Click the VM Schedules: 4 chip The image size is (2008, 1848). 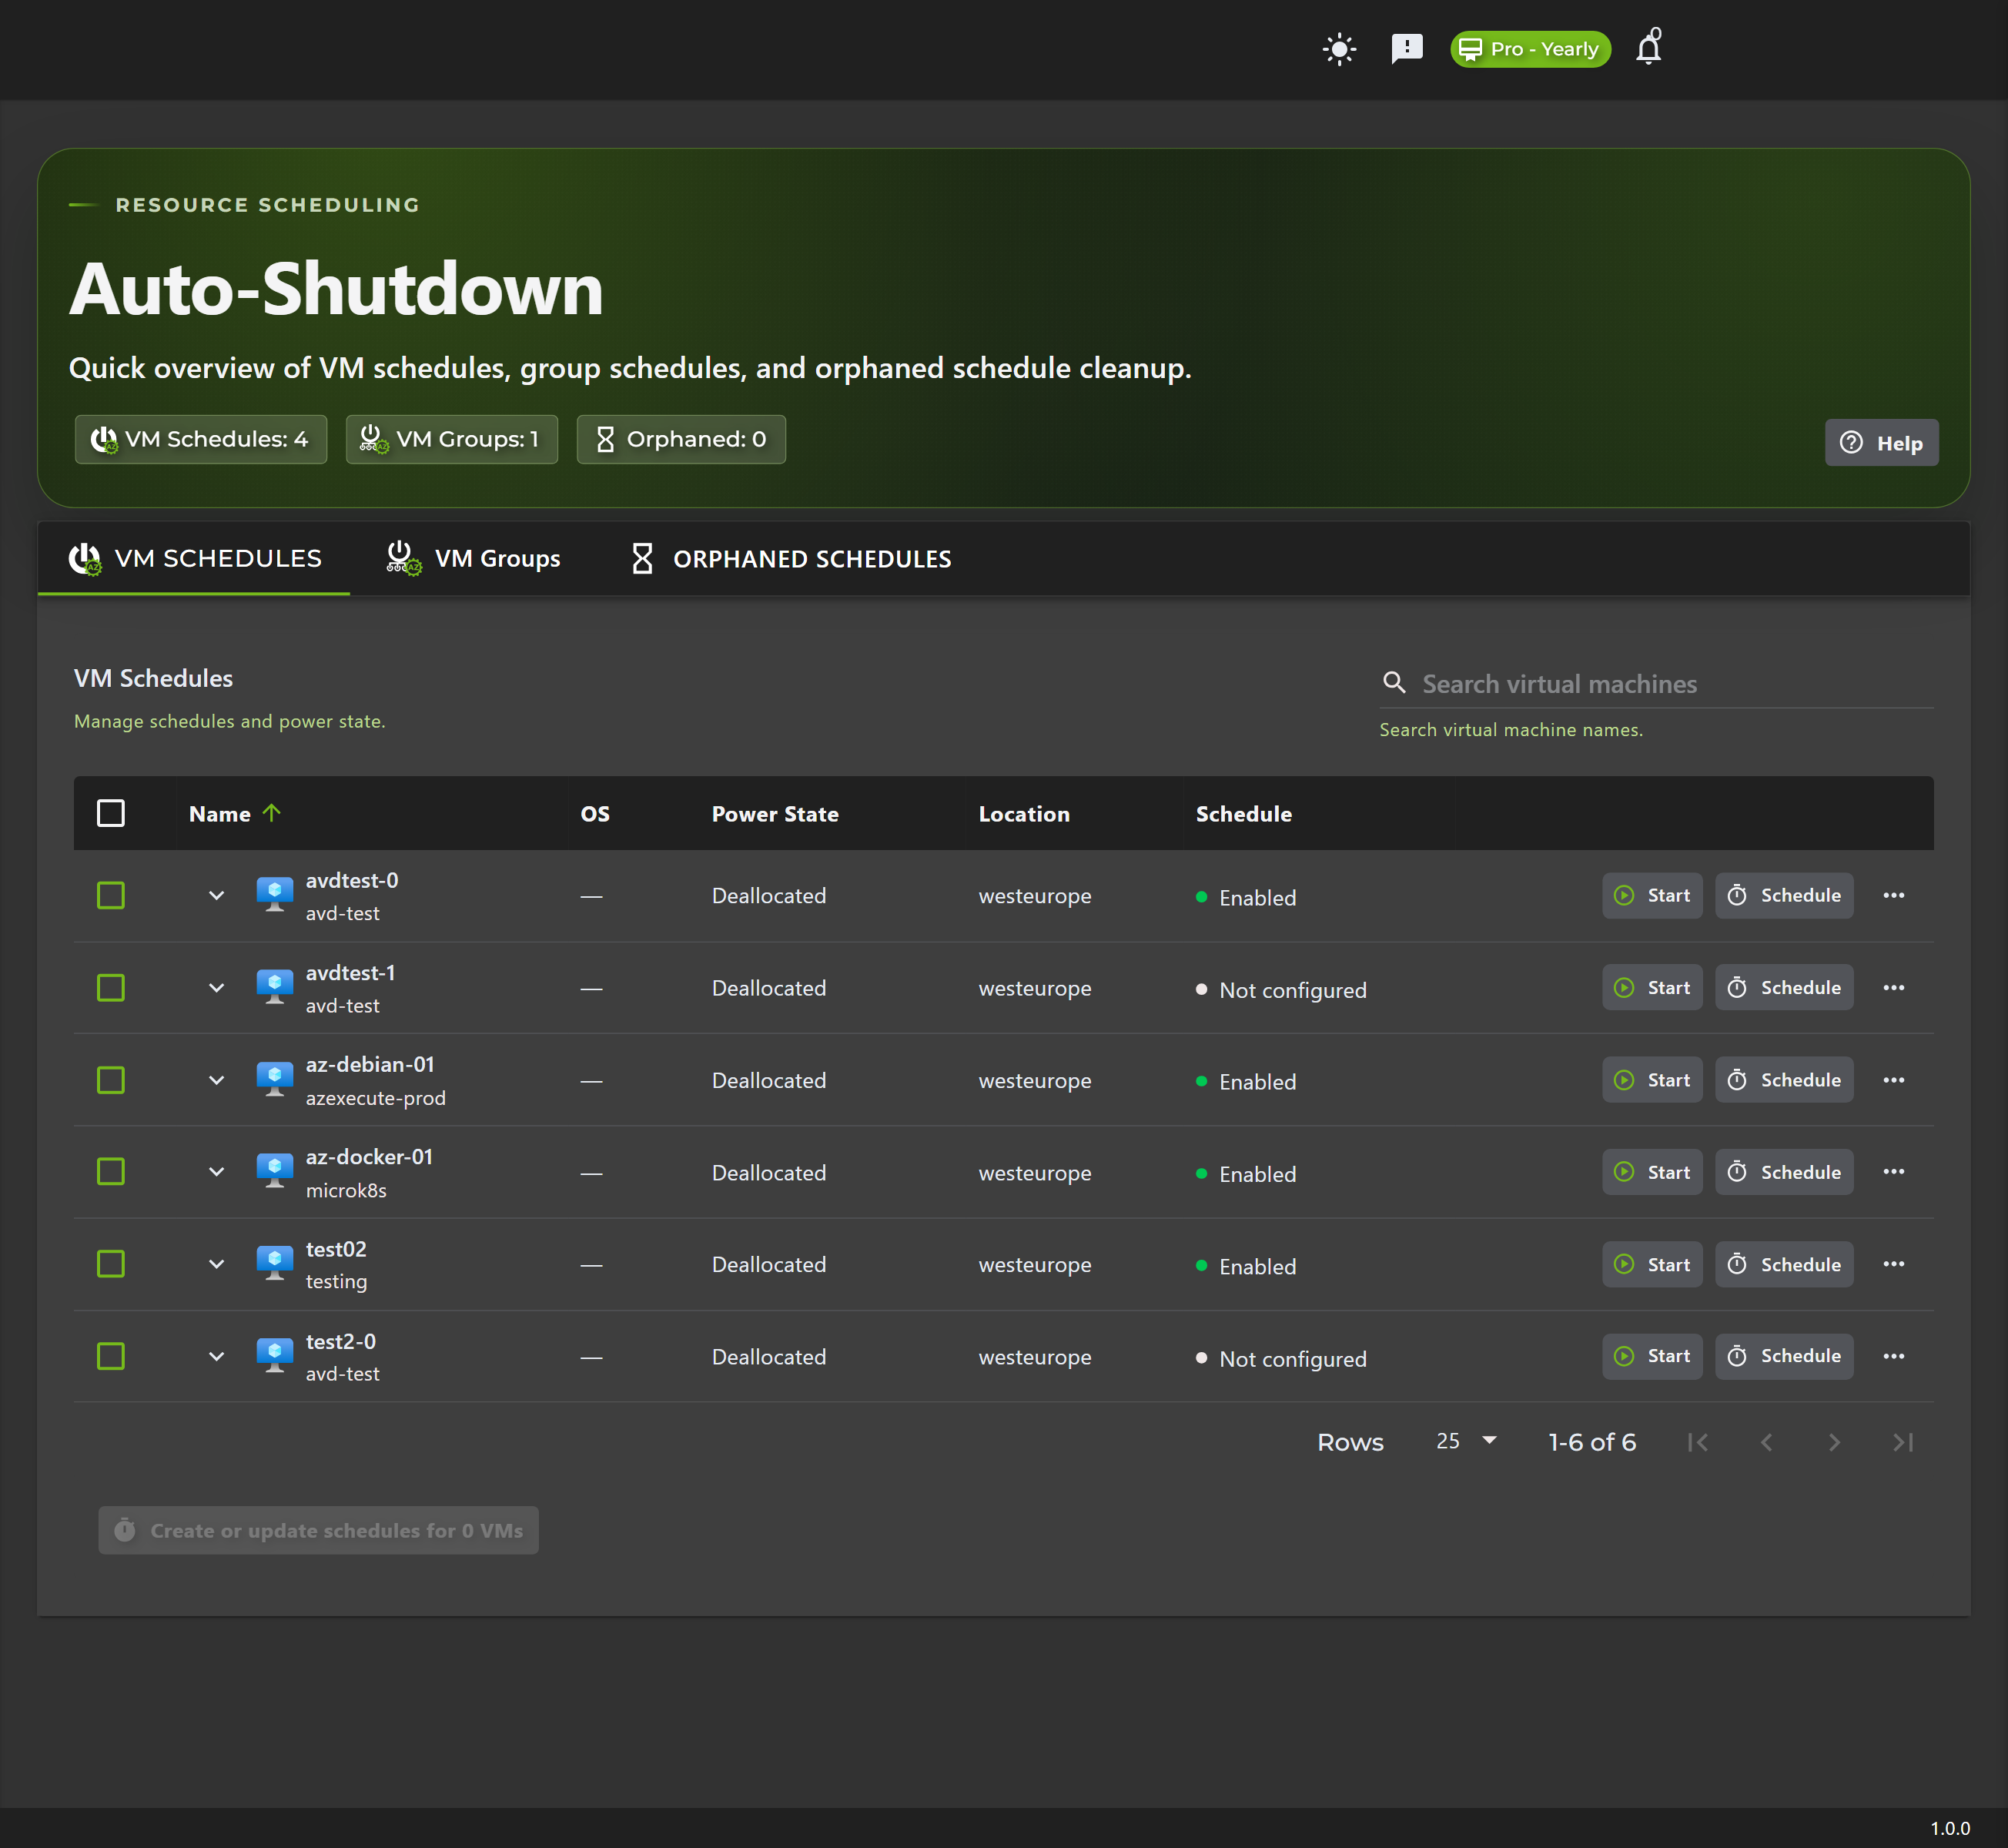201,439
